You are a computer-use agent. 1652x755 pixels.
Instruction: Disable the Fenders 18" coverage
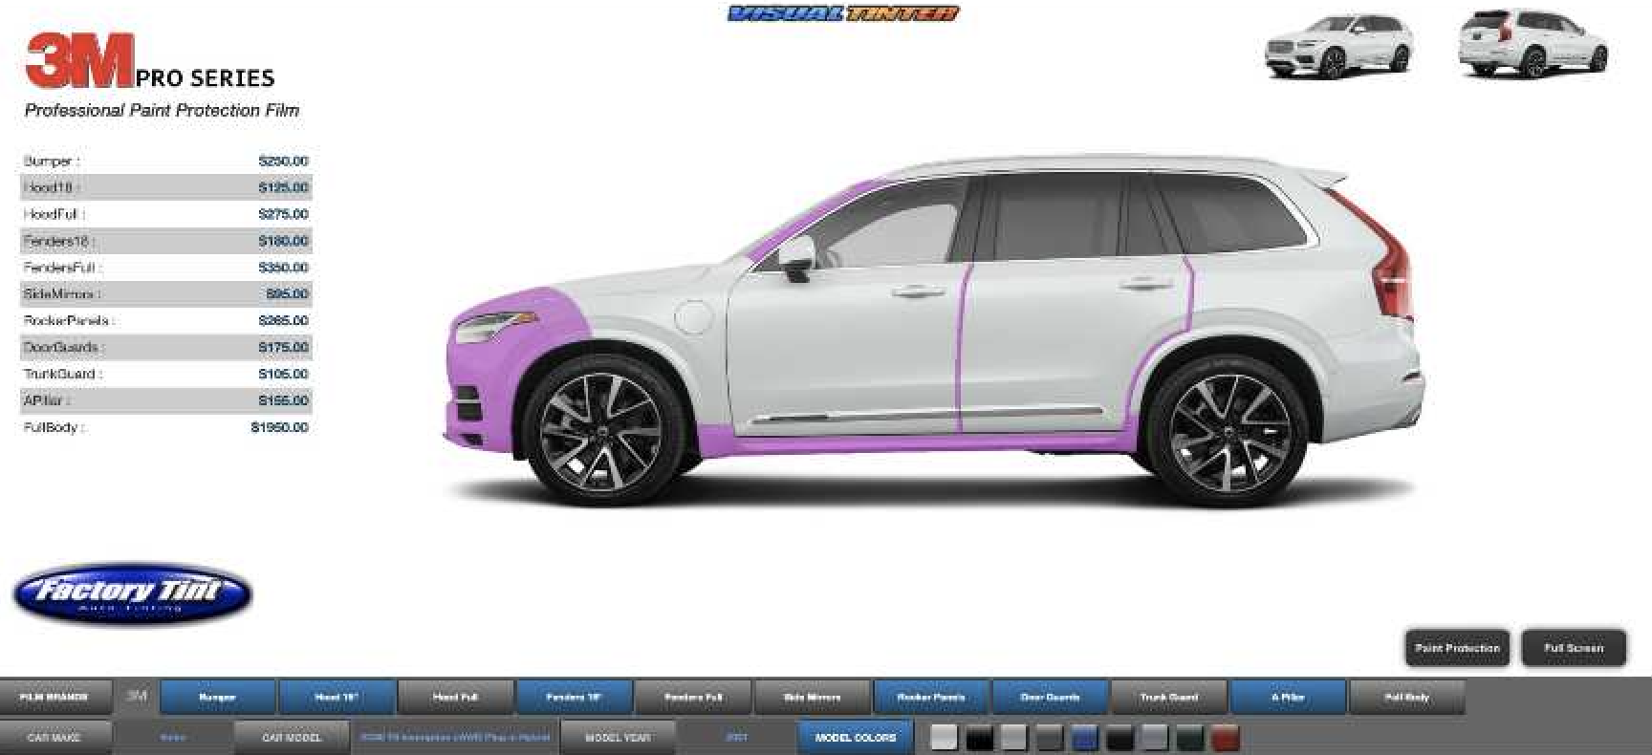574,698
